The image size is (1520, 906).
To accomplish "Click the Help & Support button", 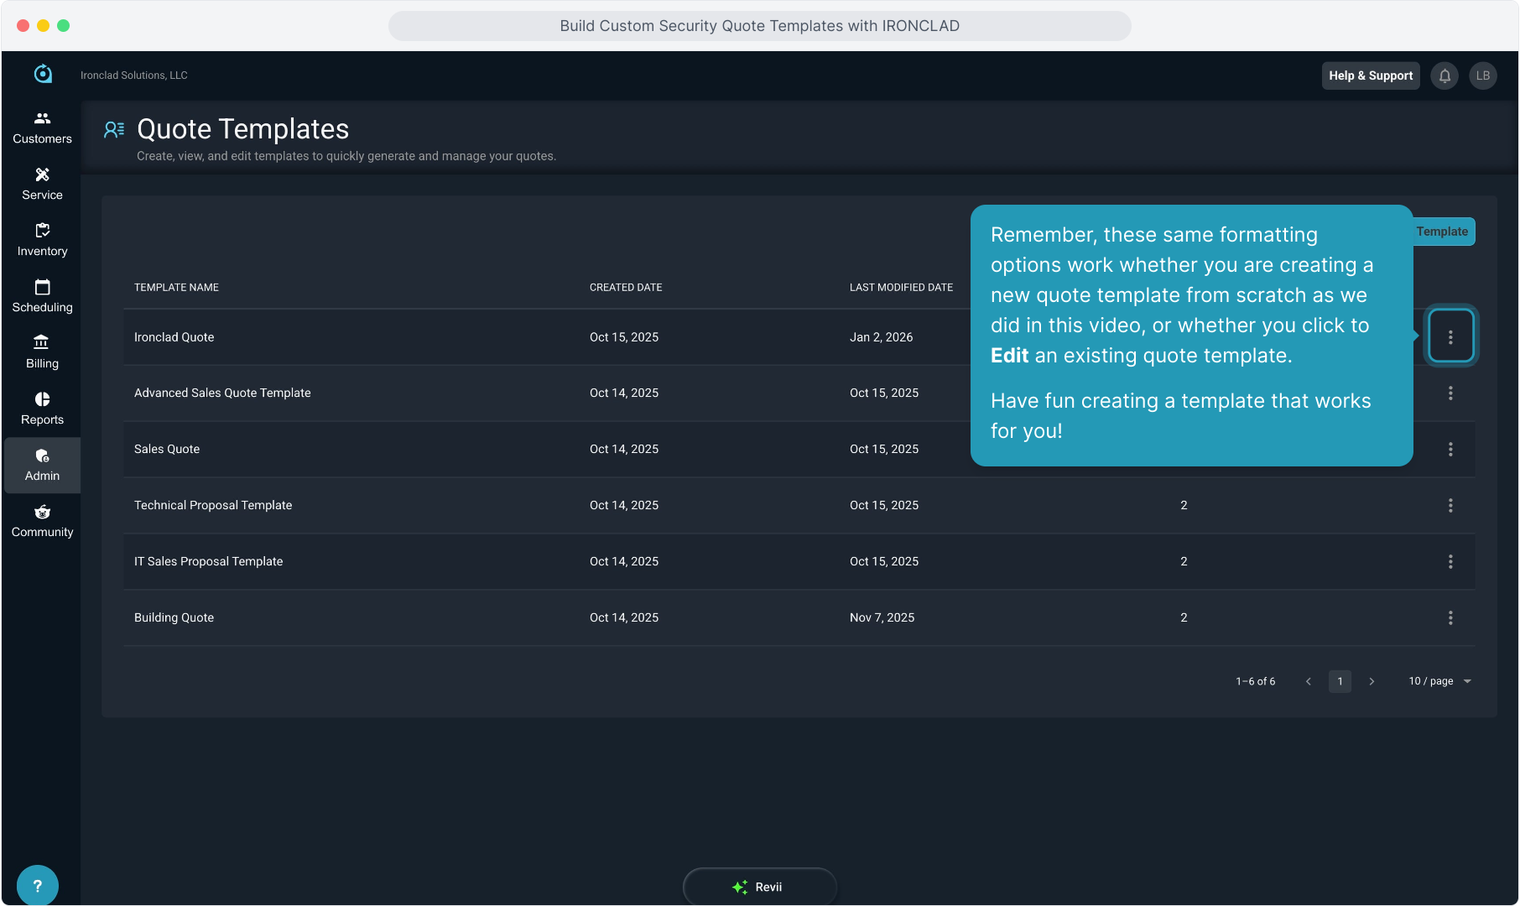I will coord(1370,75).
